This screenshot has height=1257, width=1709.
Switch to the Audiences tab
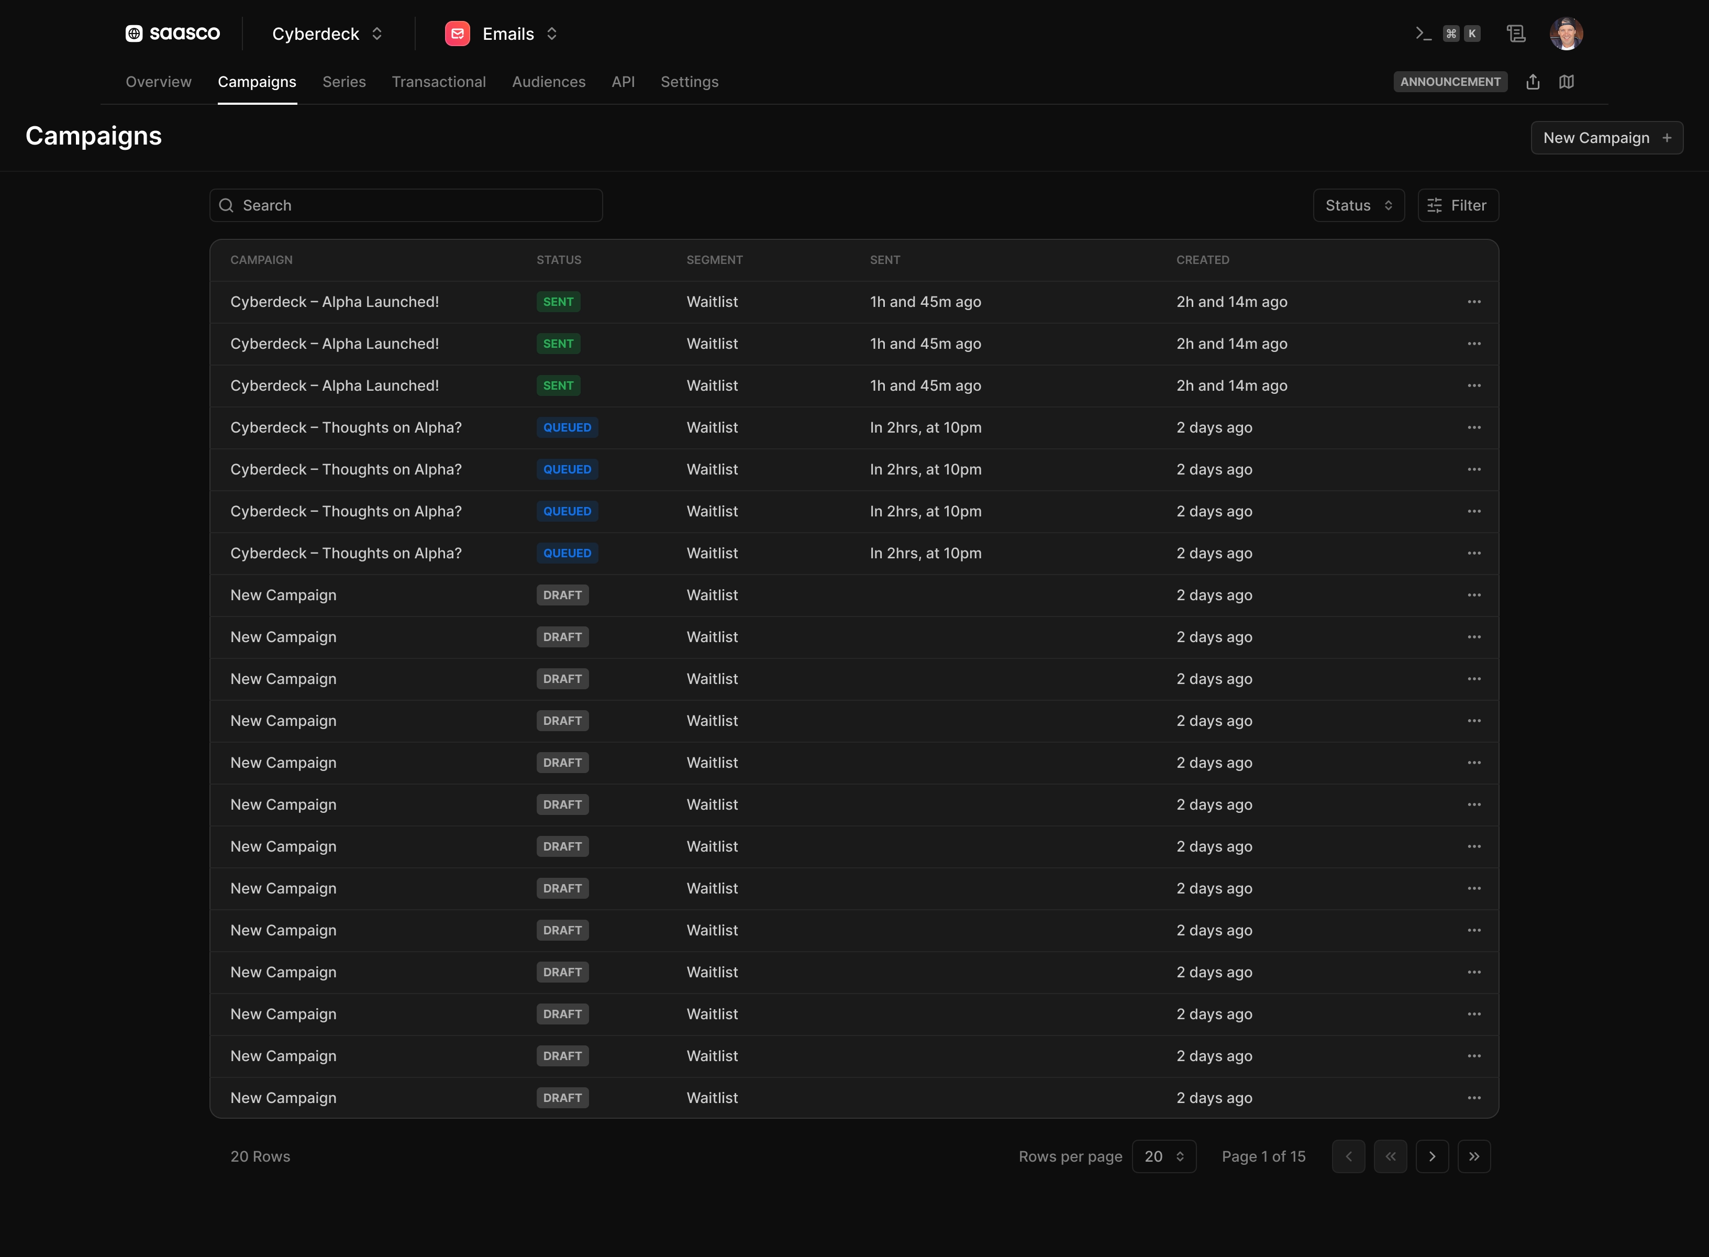click(548, 81)
